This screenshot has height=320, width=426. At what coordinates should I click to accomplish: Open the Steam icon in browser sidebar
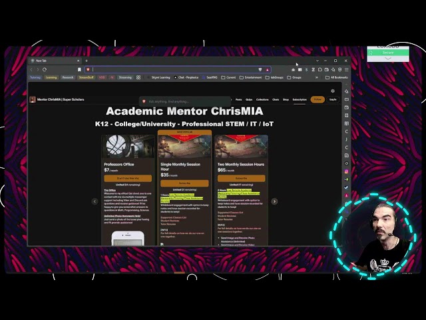coord(346,187)
